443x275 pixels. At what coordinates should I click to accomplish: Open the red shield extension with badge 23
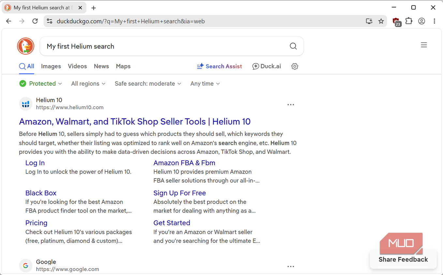pos(396,22)
